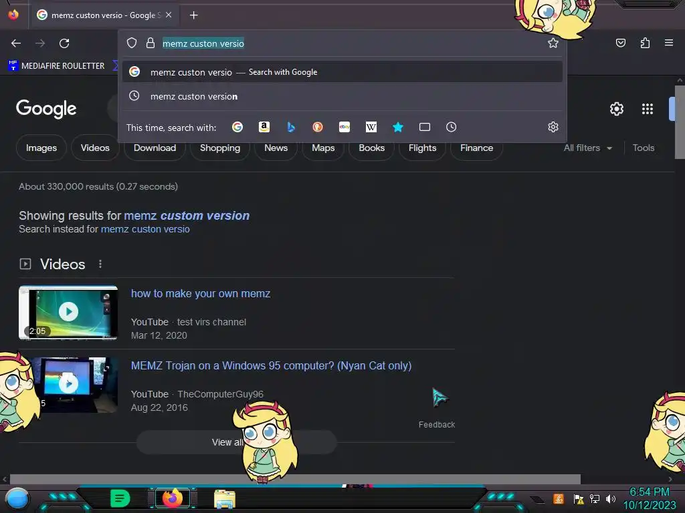Image resolution: width=685 pixels, height=513 pixels.
Task: Open the Save to Pocket button
Action: [x=620, y=43]
